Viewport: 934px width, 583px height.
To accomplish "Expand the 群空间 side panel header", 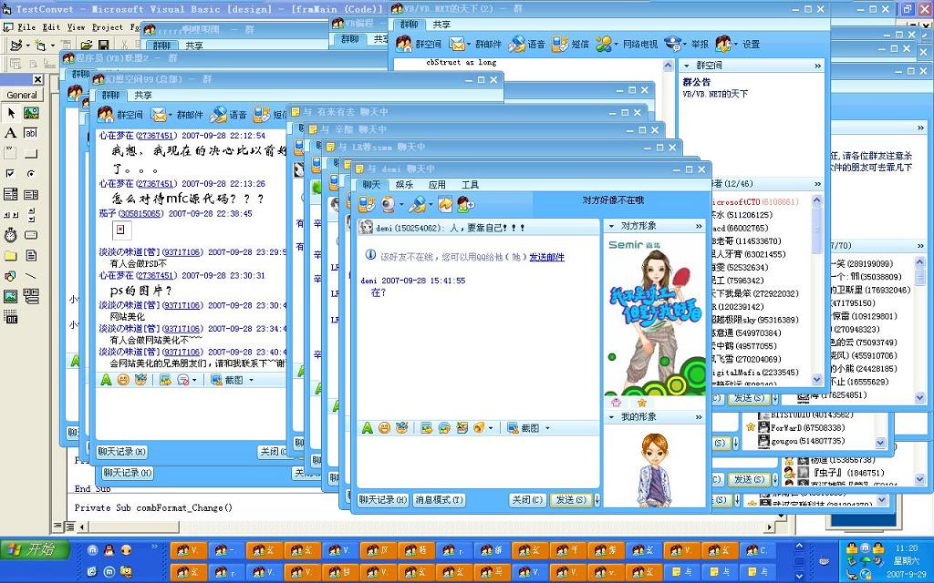I will (817, 66).
